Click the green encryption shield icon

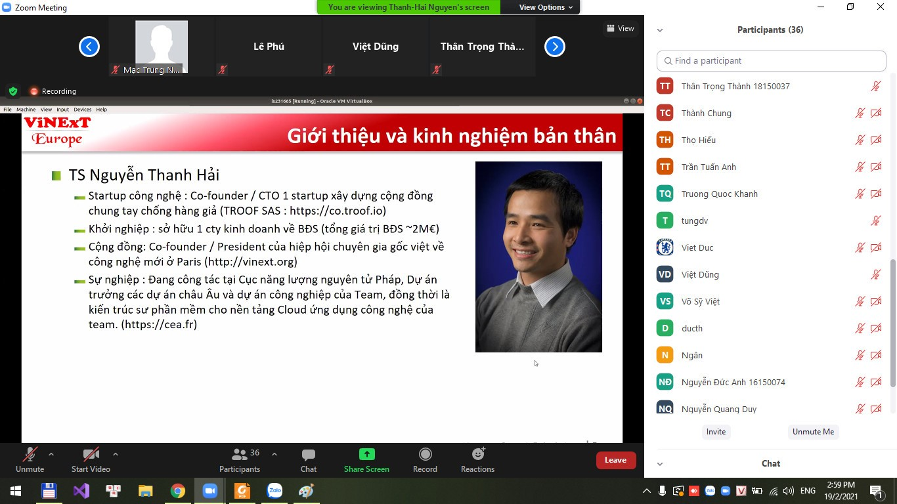12,91
